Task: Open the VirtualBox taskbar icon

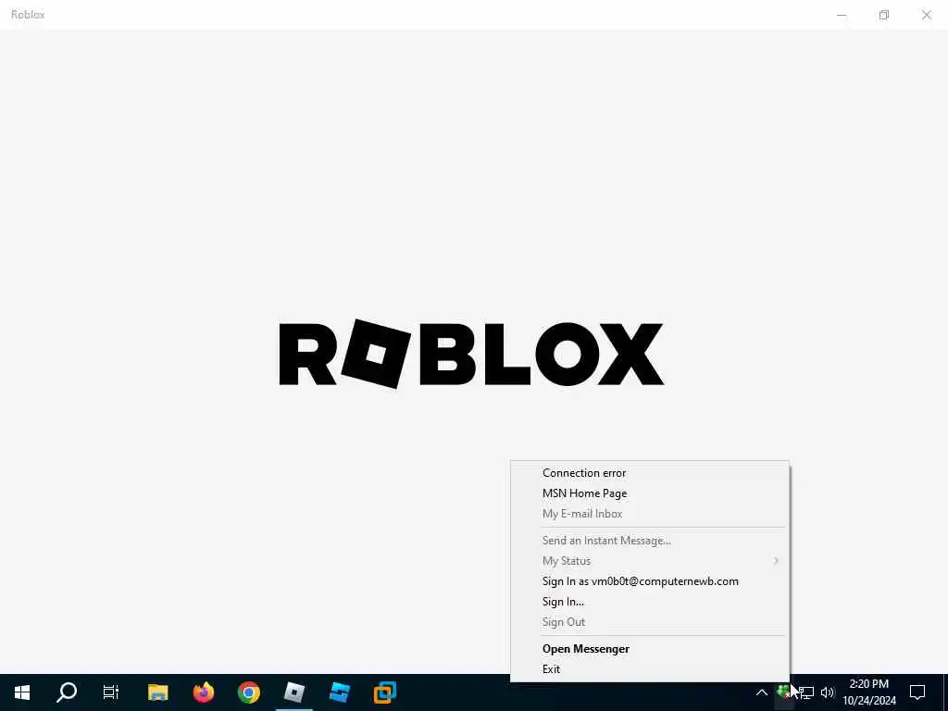Action: pyautogui.click(x=384, y=692)
